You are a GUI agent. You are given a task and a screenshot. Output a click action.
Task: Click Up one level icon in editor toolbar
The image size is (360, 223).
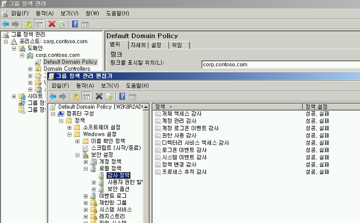point(76,97)
